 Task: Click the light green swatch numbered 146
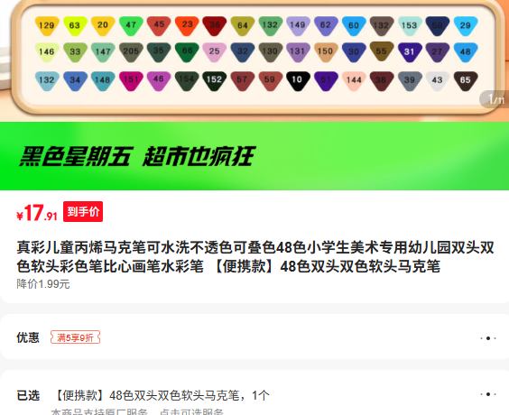(47, 52)
